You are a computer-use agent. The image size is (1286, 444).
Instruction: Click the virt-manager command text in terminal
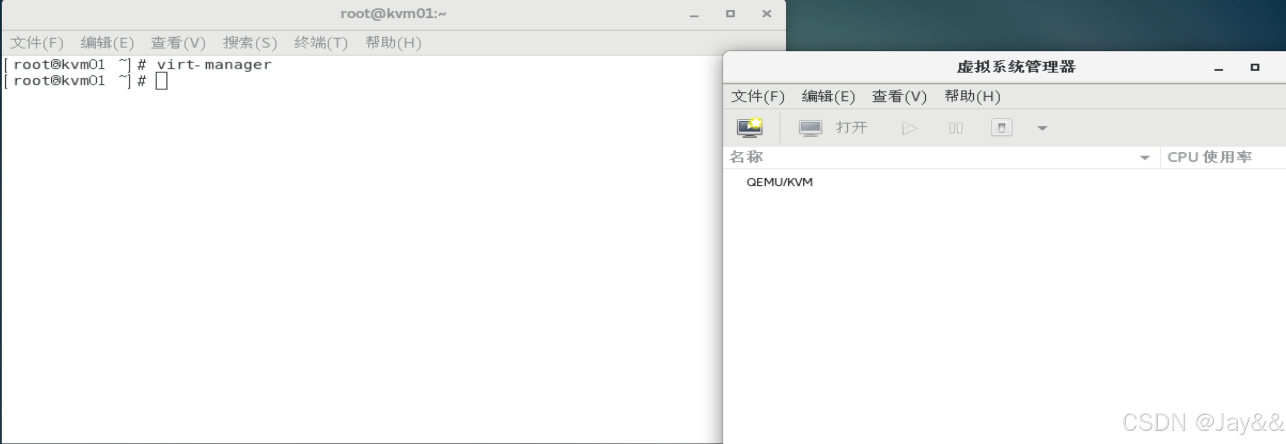pyautogui.click(x=214, y=65)
